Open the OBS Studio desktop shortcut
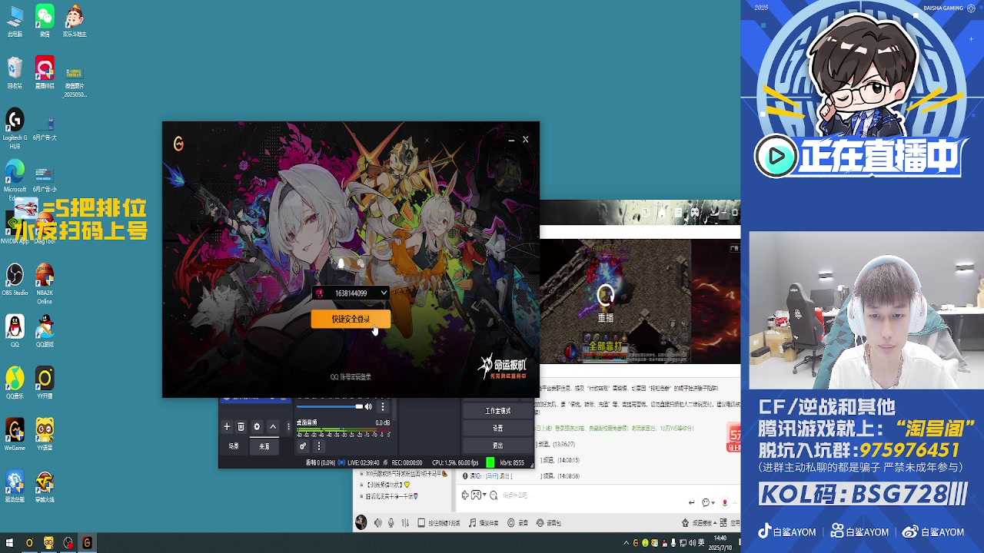The image size is (984, 553). pyautogui.click(x=15, y=280)
